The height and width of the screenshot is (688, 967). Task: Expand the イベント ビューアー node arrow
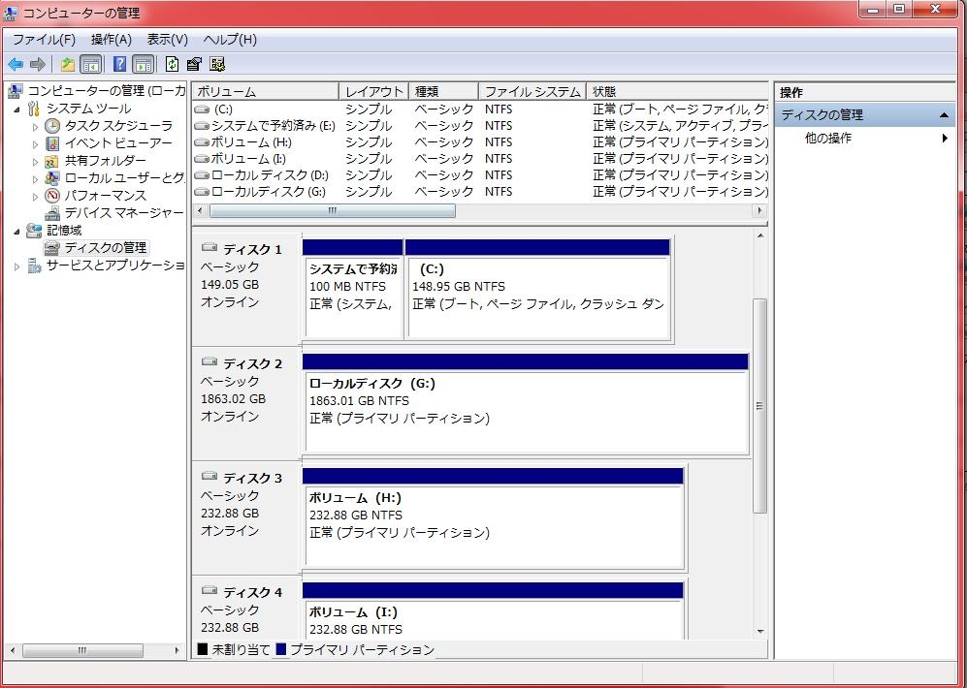(x=35, y=144)
